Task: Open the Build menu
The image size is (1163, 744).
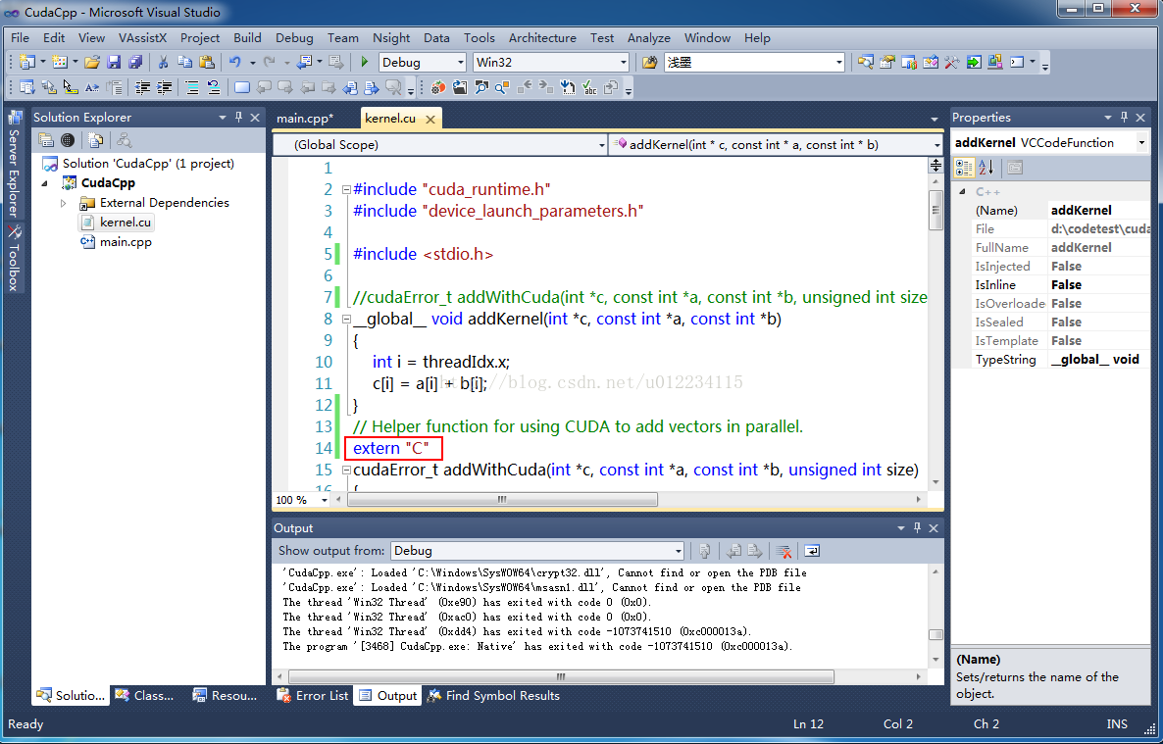Action: tap(247, 38)
